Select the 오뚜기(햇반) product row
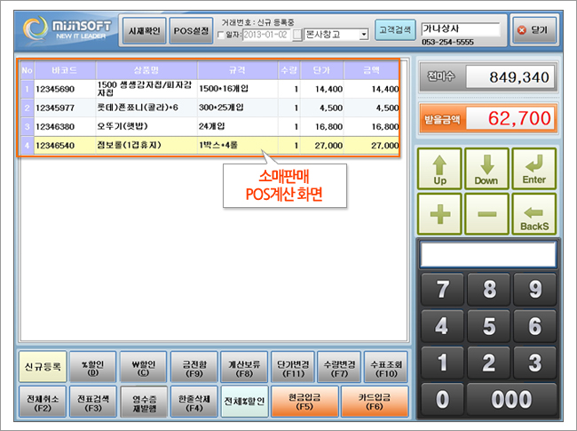Viewport: 577px width, 431px height. 209,126
